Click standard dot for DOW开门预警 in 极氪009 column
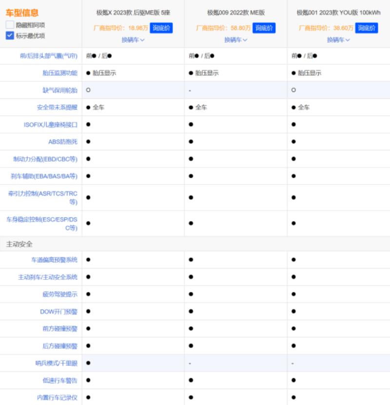390x405 pixels. (x=191, y=311)
